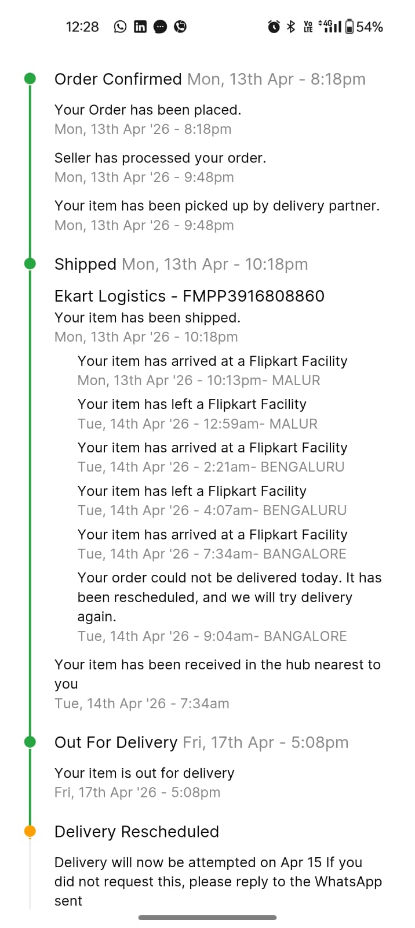Tap the "could not be delivered today" message
This screenshot has height=928, width=415.
(x=229, y=597)
